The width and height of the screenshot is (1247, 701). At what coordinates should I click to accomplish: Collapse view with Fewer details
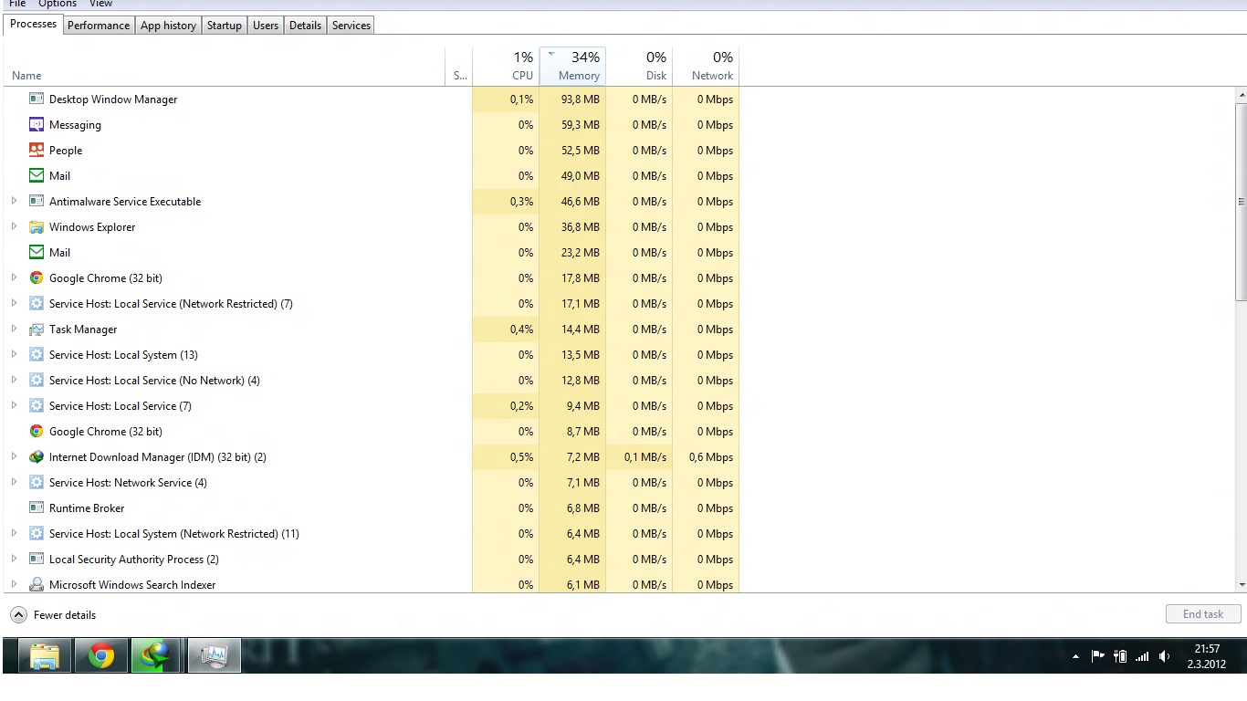(53, 615)
